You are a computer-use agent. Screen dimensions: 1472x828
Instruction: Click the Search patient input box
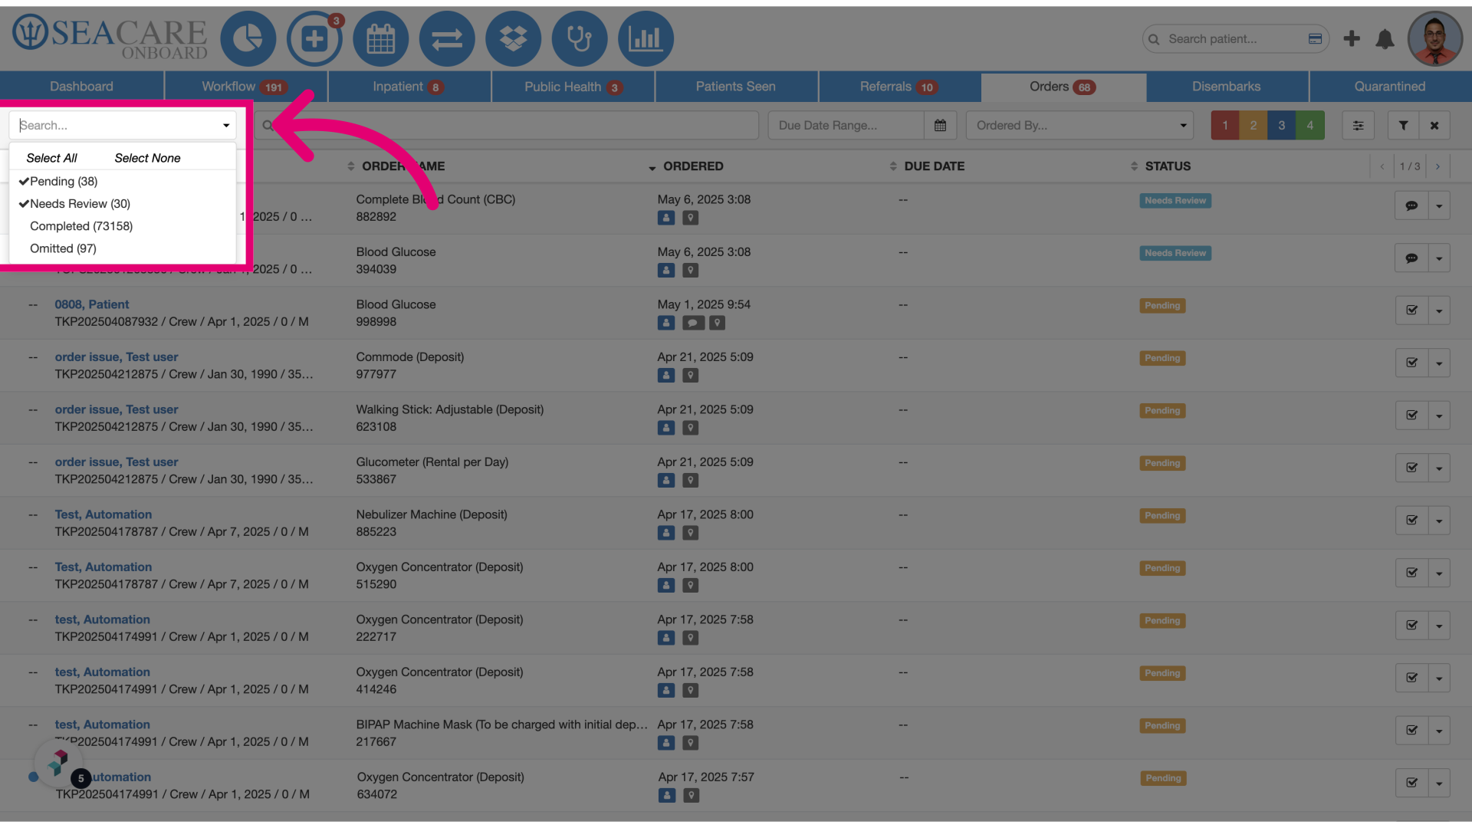pyautogui.click(x=1234, y=38)
